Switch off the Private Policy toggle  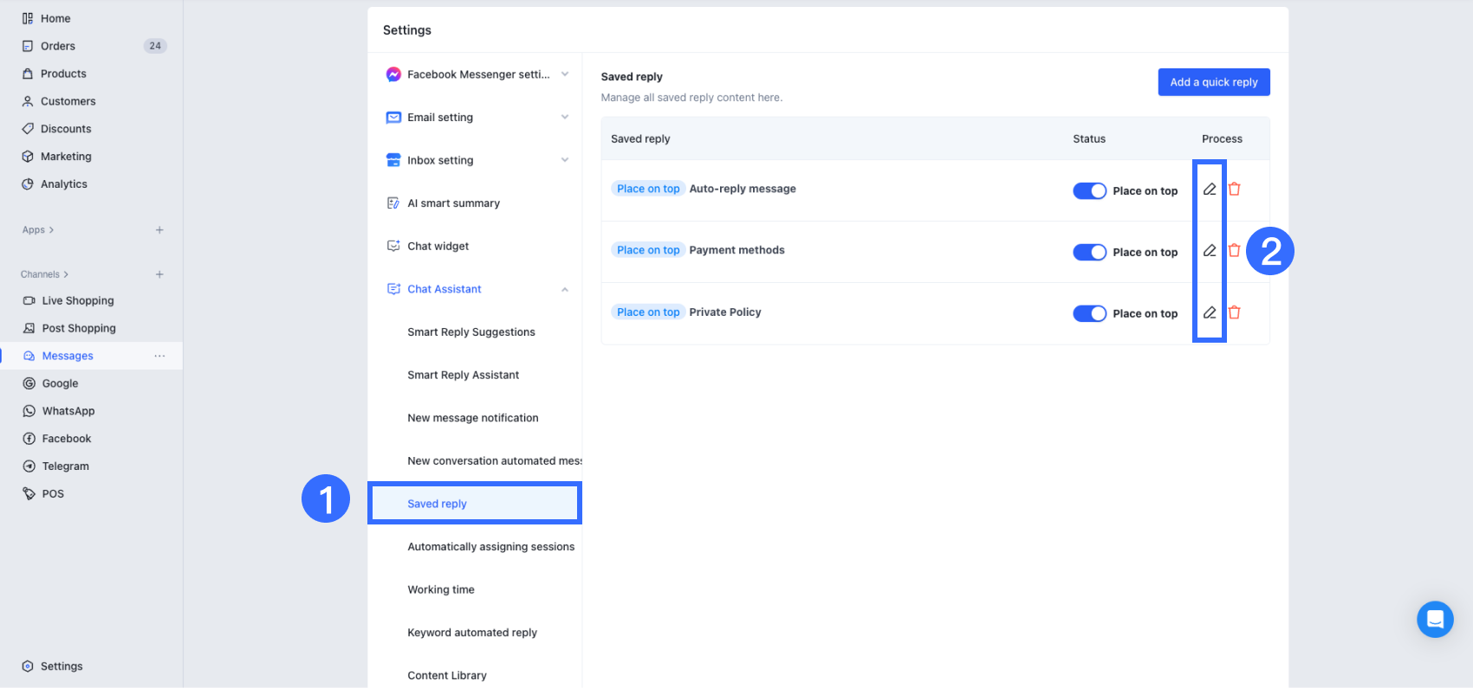[x=1089, y=313]
